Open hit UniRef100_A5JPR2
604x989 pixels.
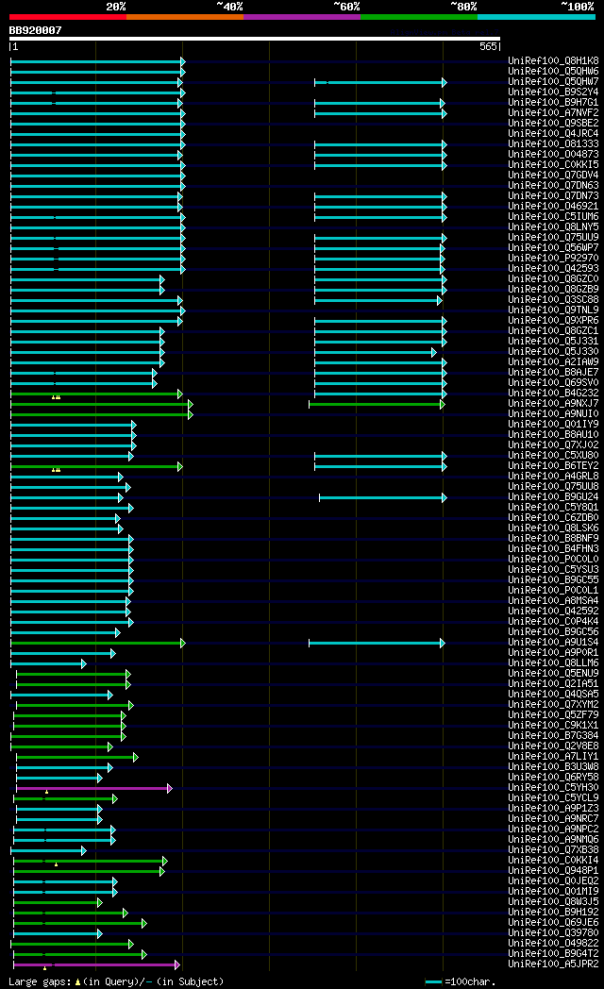point(554,964)
